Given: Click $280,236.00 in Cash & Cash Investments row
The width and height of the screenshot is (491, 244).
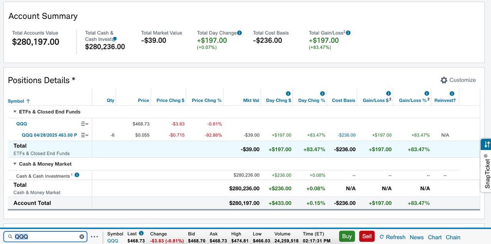Looking at the screenshot, I should click(x=246, y=175).
